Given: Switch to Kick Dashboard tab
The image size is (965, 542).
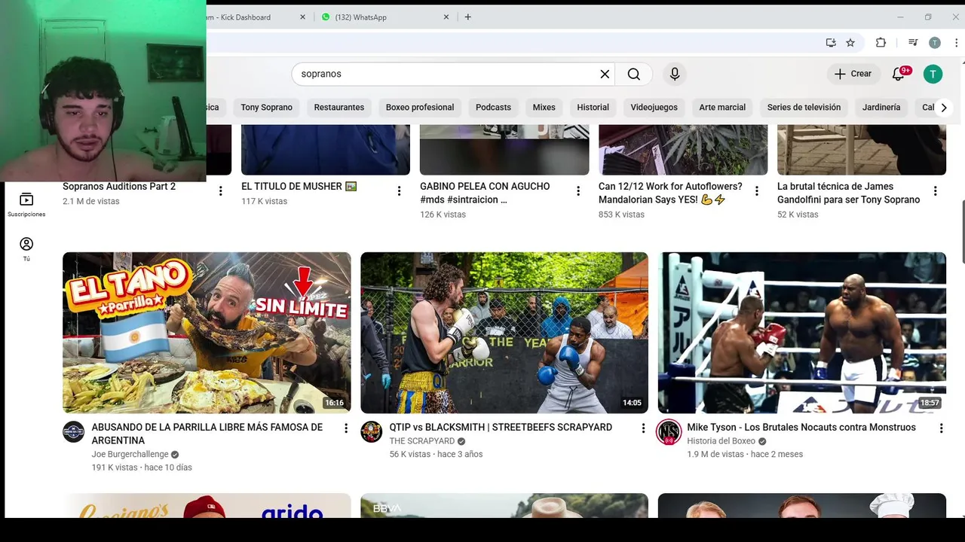Looking at the screenshot, I should (253, 17).
